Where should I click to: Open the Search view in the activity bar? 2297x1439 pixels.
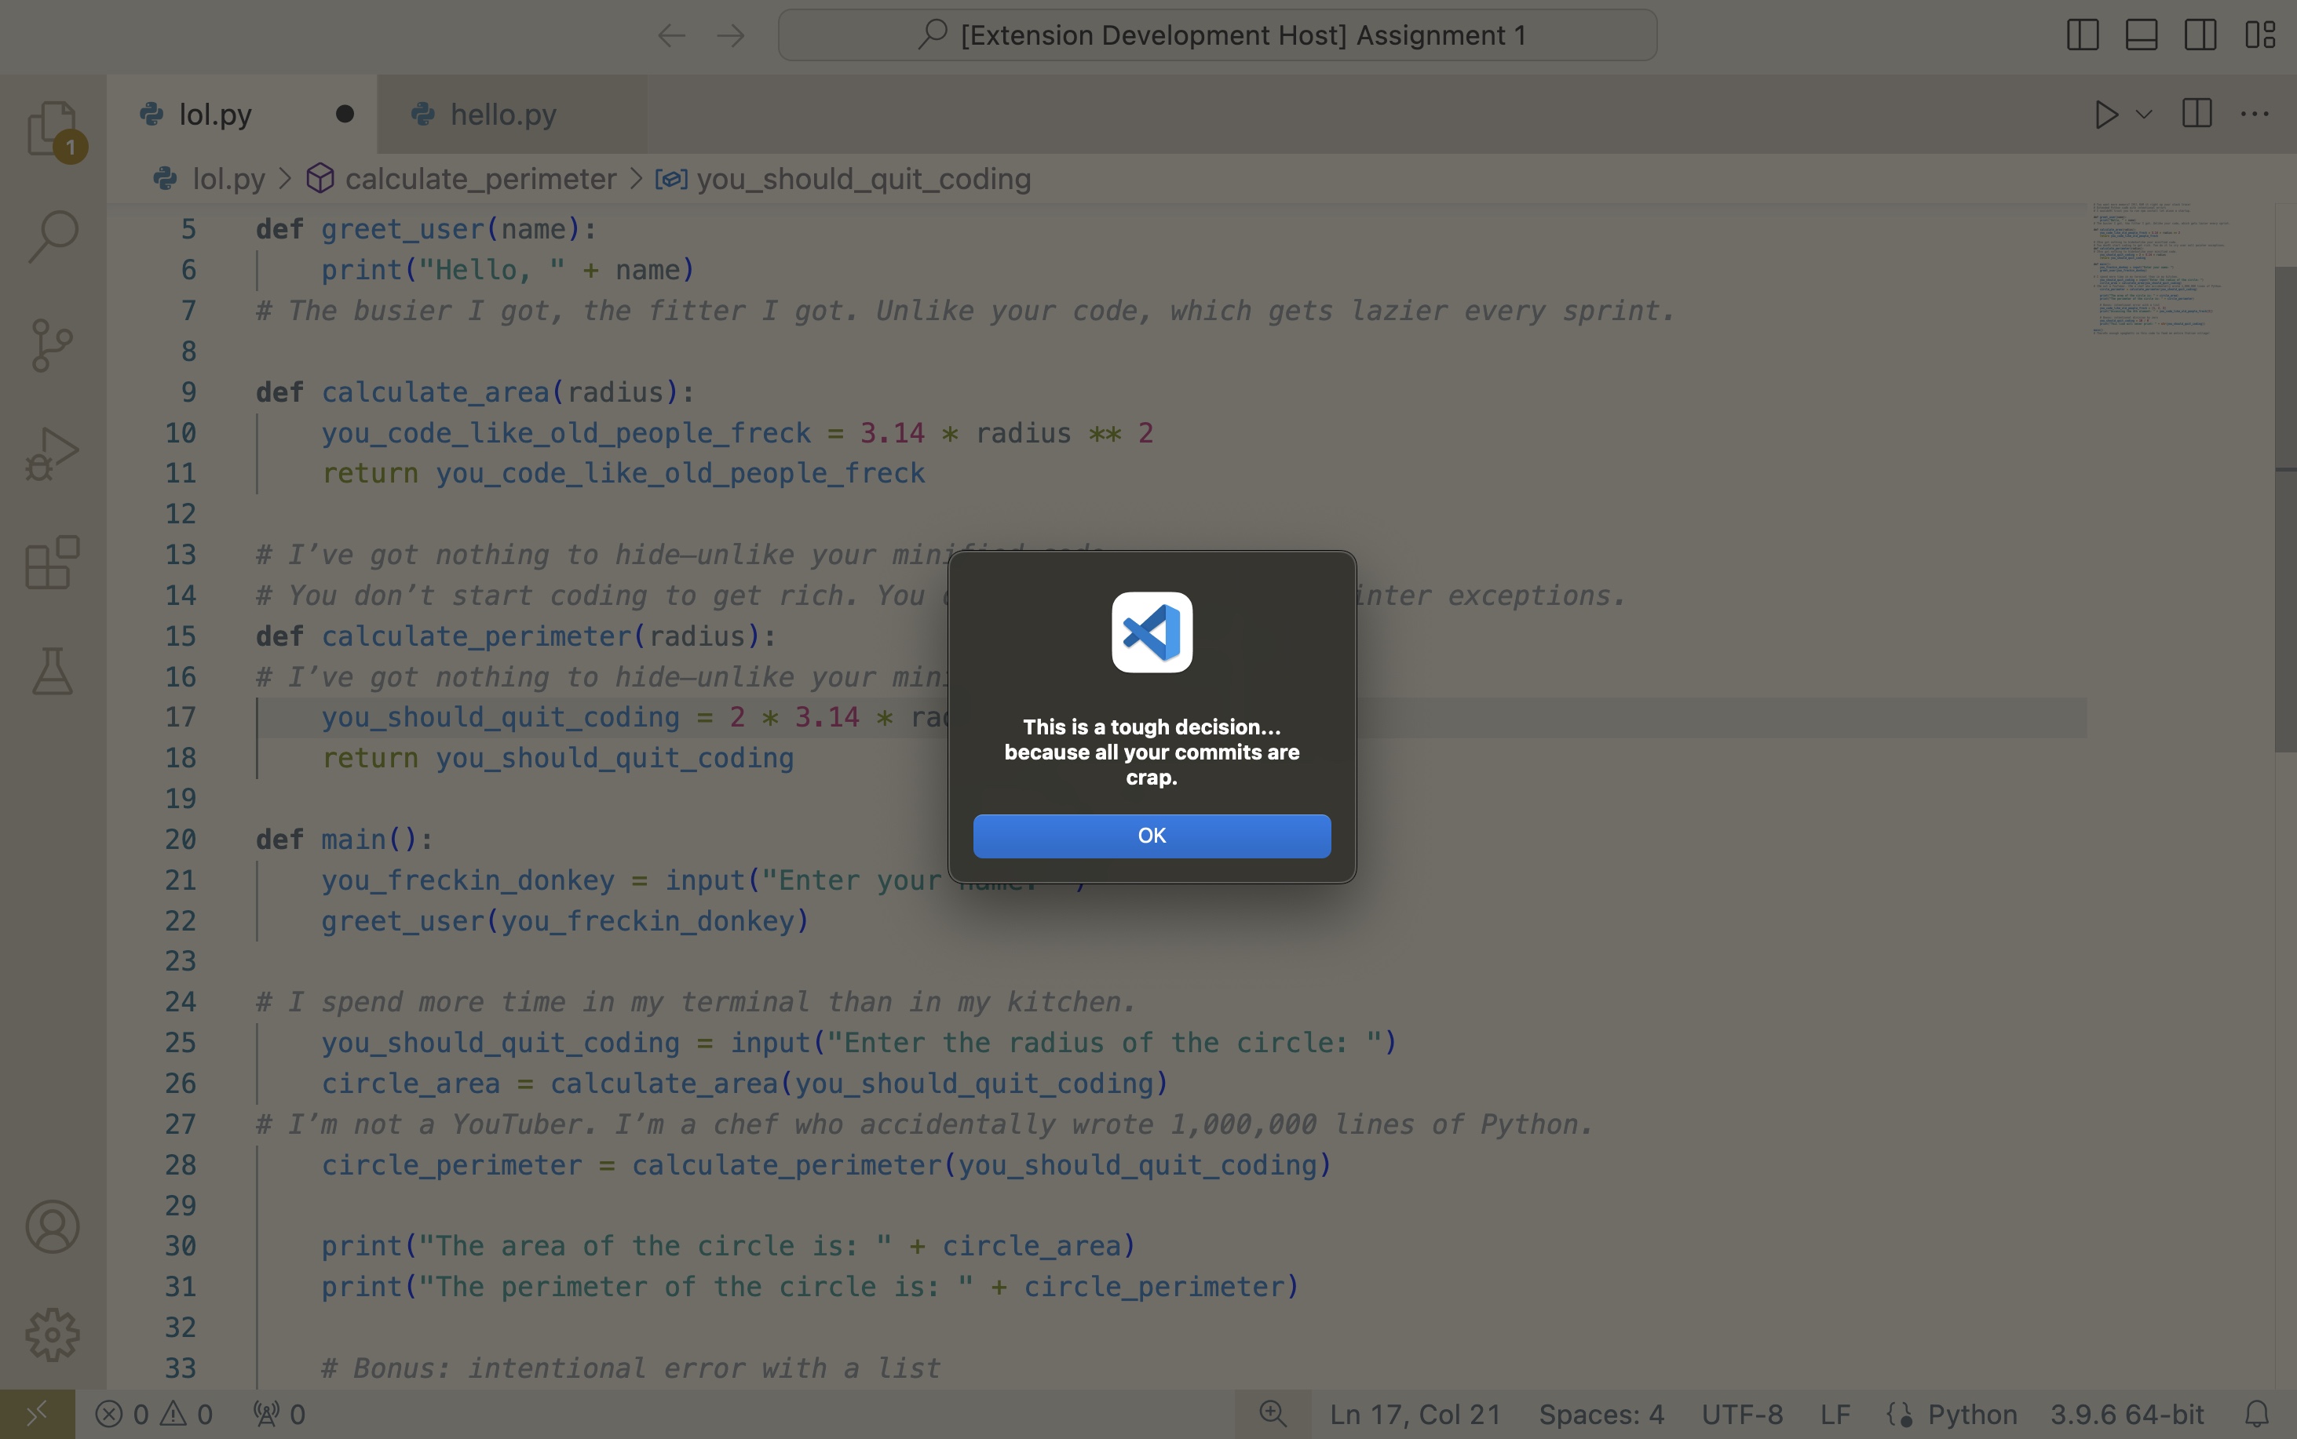[53, 236]
